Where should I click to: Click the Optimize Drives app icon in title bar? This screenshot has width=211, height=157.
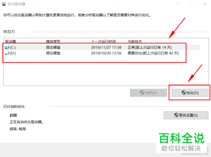[4, 4]
